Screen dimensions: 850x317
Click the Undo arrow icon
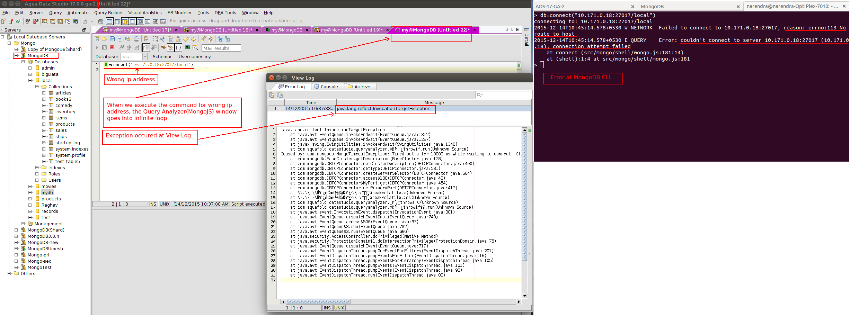pos(186,39)
